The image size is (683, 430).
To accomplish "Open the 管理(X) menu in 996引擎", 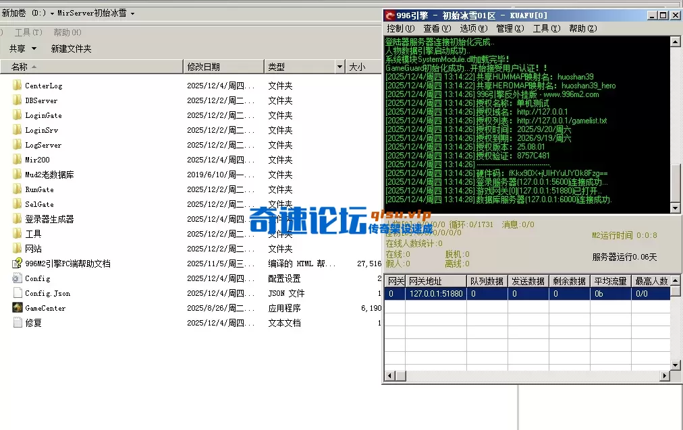I will pos(510,28).
